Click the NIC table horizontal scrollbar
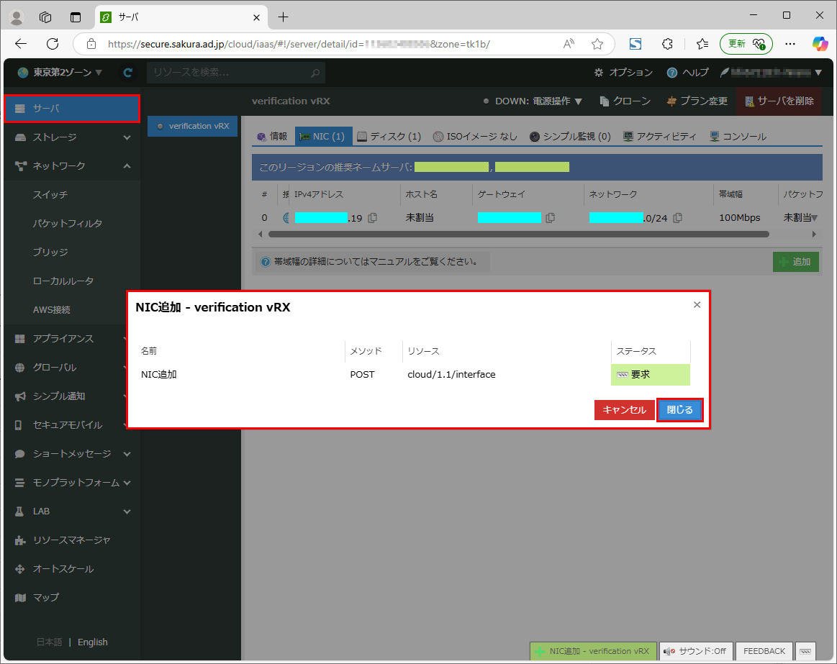 [x=518, y=235]
